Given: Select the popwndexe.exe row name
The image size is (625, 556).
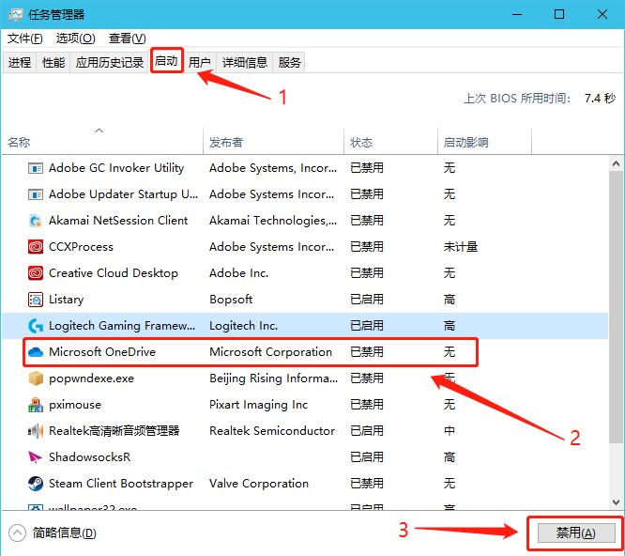Looking at the screenshot, I should click(91, 378).
